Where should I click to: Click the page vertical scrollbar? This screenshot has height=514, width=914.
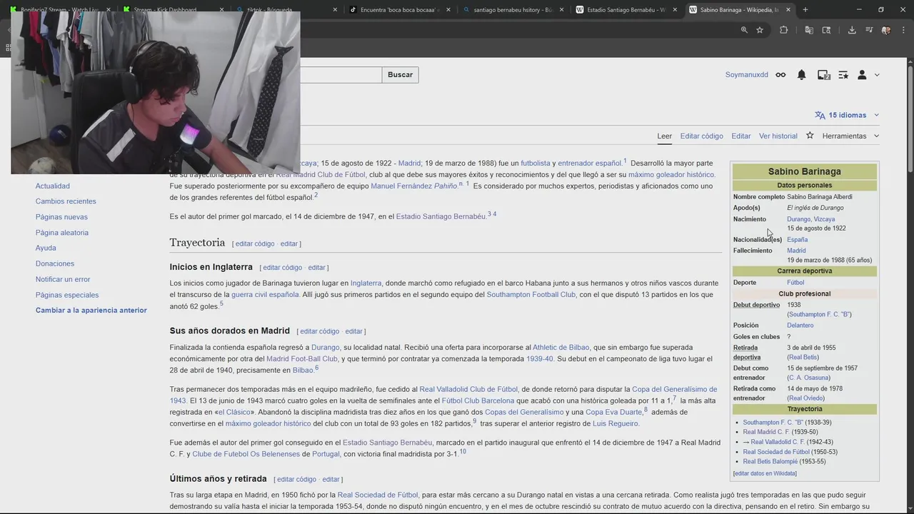click(910, 118)
